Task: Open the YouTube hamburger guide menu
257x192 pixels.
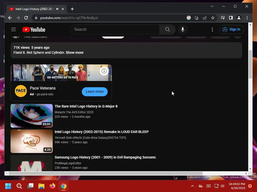Action: pyautogui.click(x=14, y=29)
